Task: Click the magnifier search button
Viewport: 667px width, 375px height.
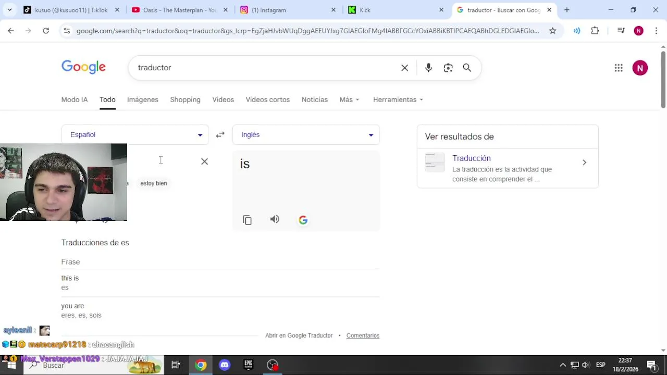Action: tap(467, 68)
